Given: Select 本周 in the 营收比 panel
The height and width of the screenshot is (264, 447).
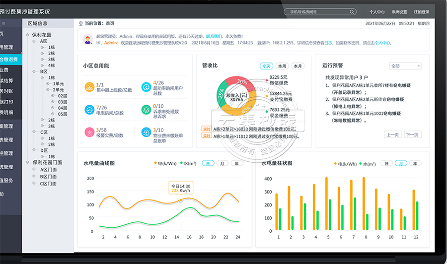Looking at the screenshot, I should click(282, 66).
